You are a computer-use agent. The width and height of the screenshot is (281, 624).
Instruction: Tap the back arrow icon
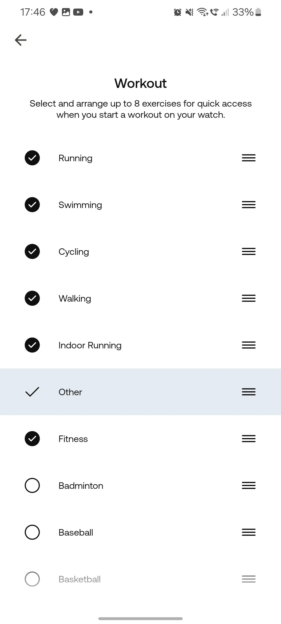tap(21, 40)
